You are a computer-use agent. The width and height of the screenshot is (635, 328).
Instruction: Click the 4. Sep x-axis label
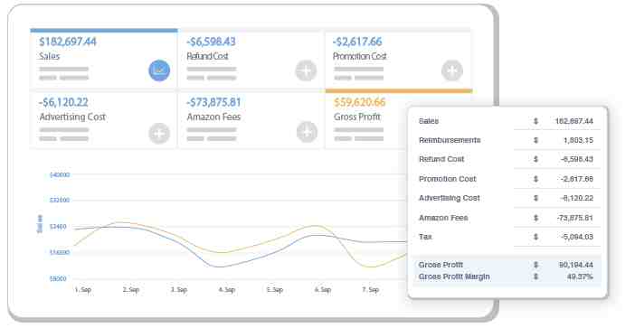[227, 289]
